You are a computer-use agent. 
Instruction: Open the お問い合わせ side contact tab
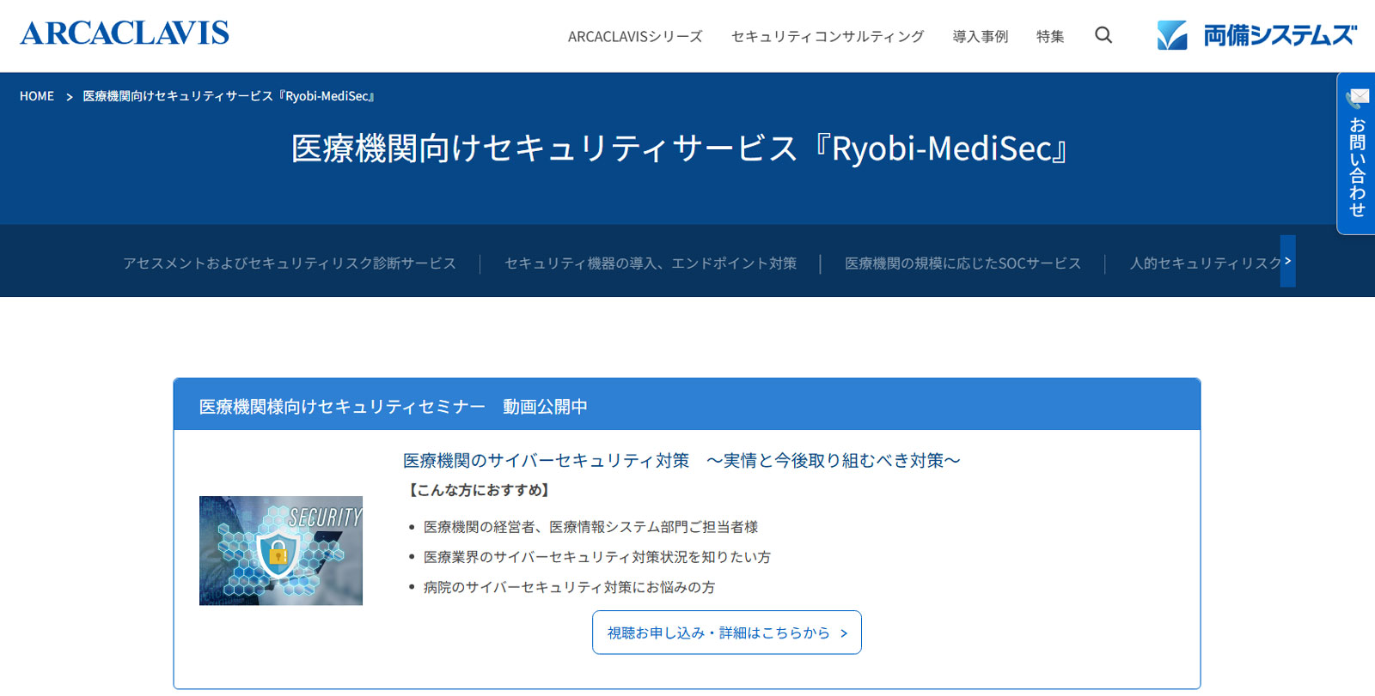pos(1356,153)
